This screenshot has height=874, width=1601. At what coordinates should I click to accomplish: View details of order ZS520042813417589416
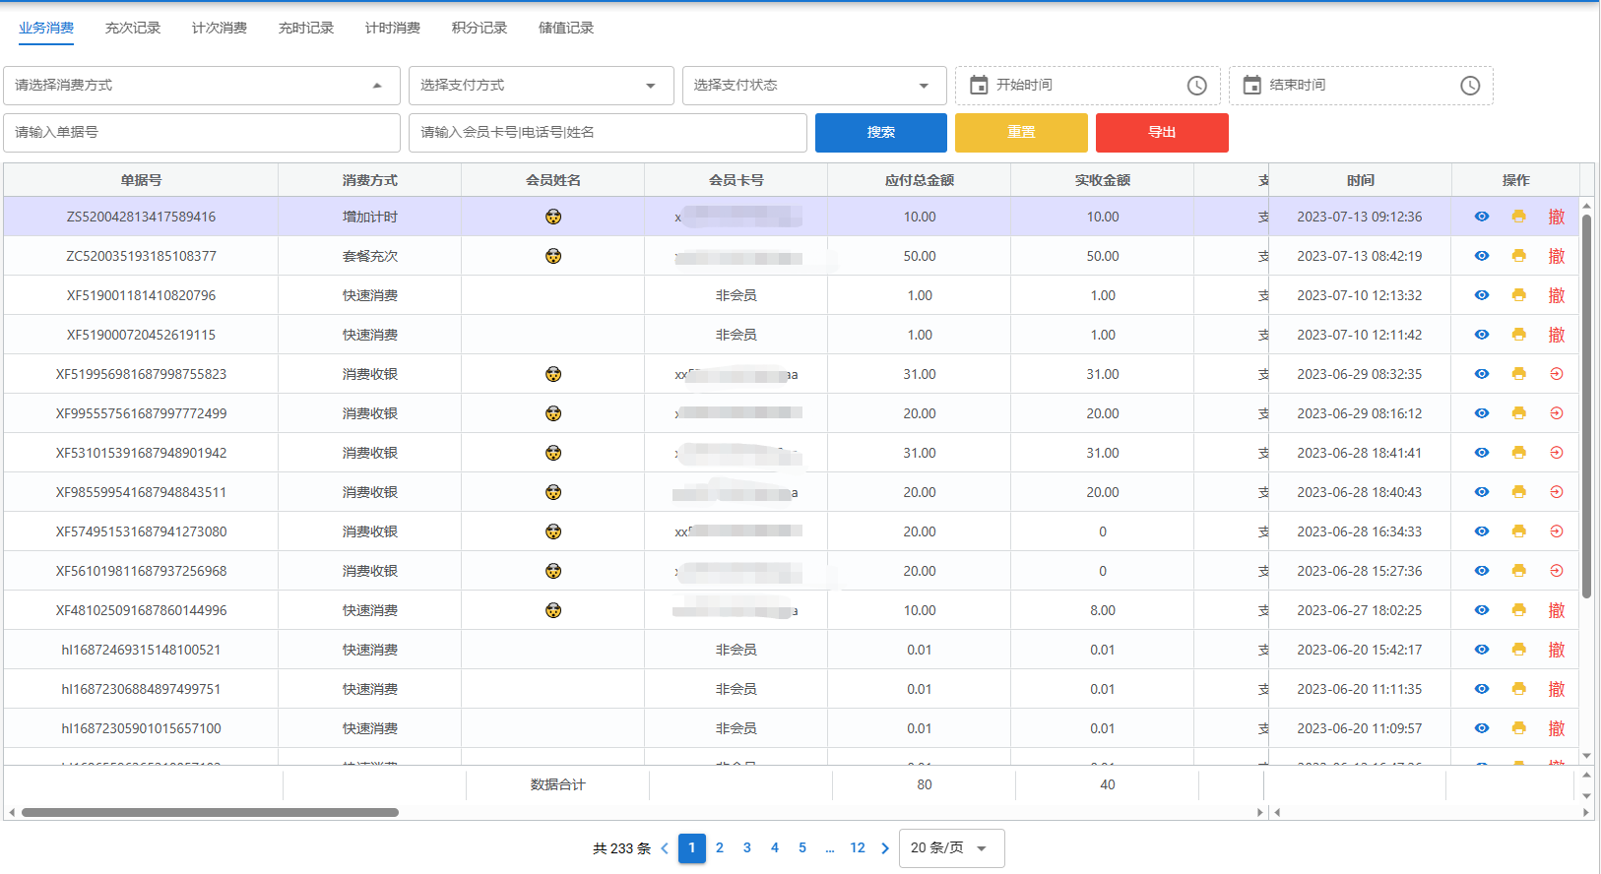(x=1482, y=217)
